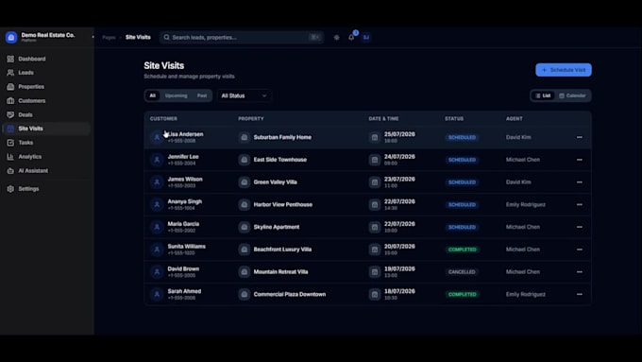This screenshot has width=642, height=362.
Task: Click the Properties building icon
Action: coord(10,87)
